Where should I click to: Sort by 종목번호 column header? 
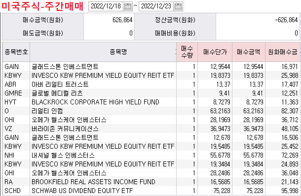[x=16, y=52]
